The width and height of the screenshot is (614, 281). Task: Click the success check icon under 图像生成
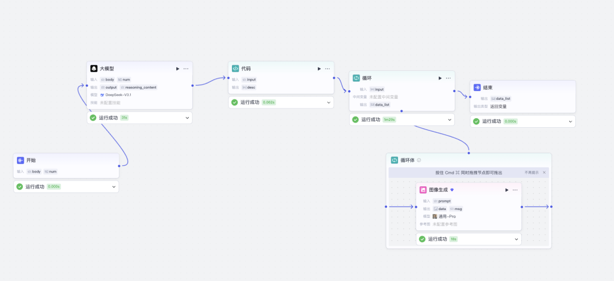(422, 239)
